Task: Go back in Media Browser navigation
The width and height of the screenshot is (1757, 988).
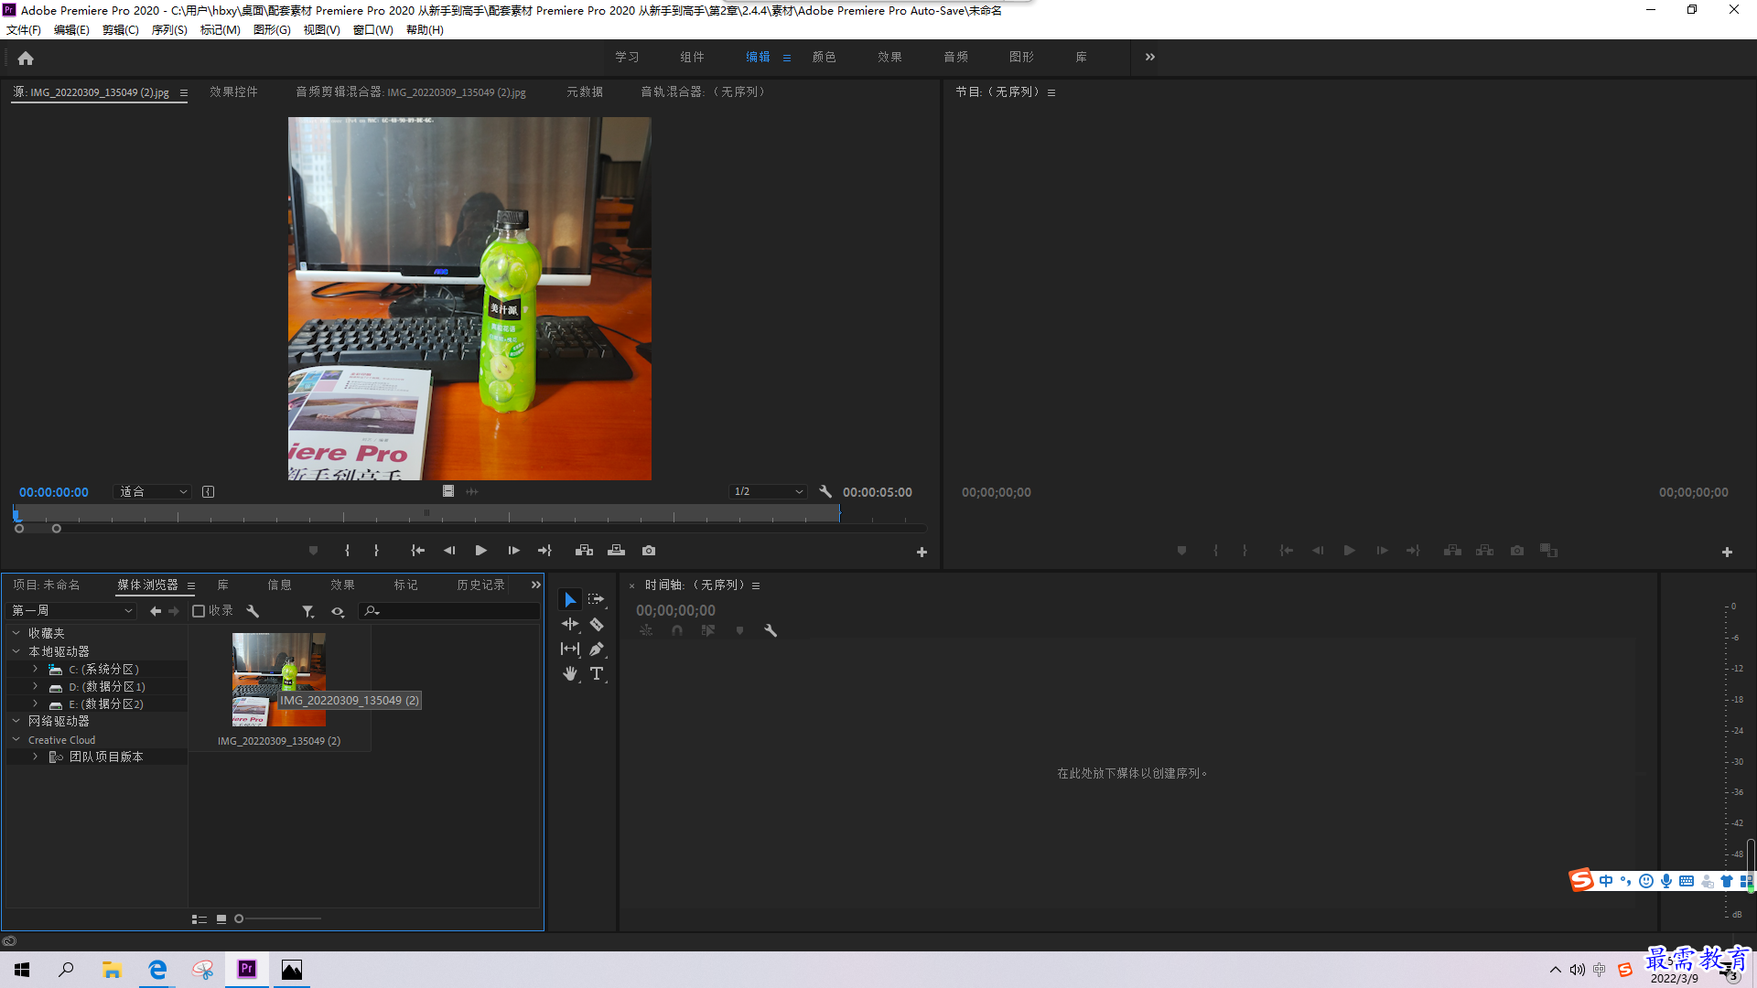Action: click(156, 611)
